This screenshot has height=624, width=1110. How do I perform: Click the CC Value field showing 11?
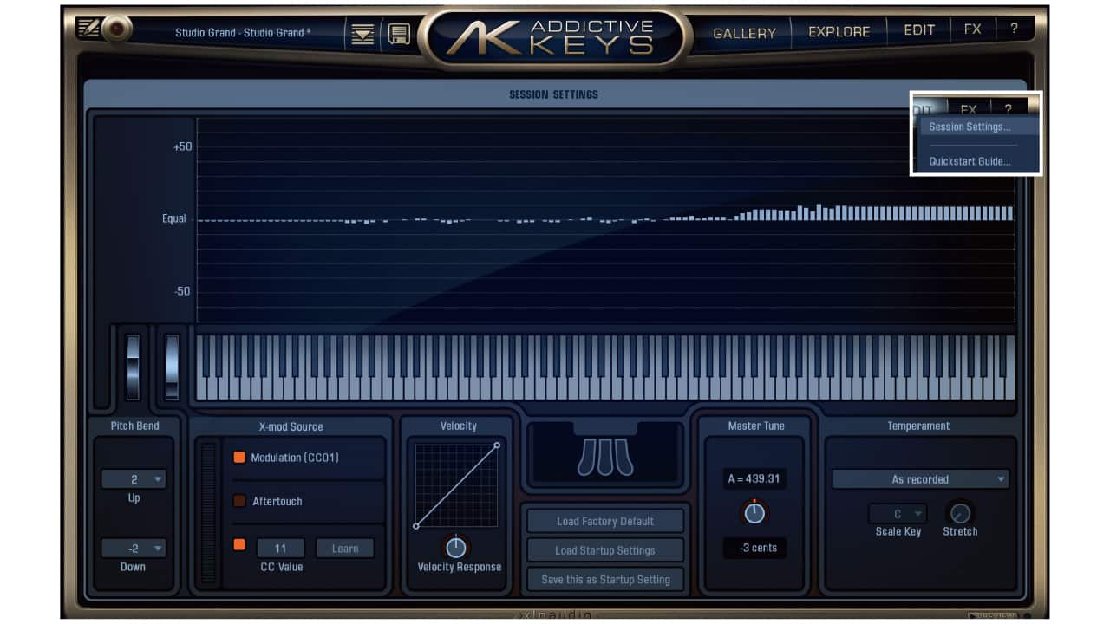(280, 549)
